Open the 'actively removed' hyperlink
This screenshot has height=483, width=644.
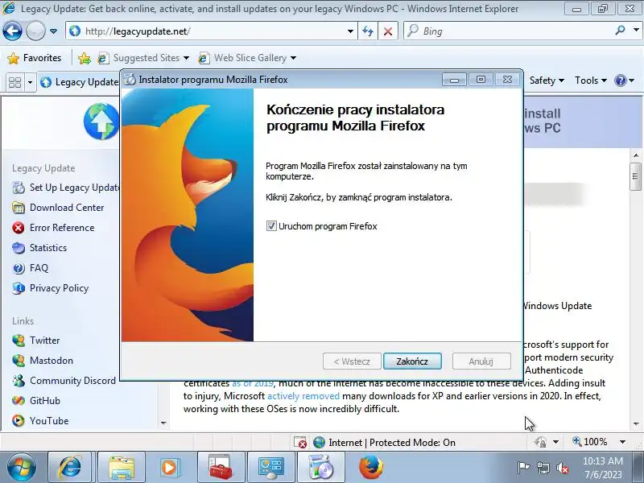pyautogui.click(x=303, y=396)
